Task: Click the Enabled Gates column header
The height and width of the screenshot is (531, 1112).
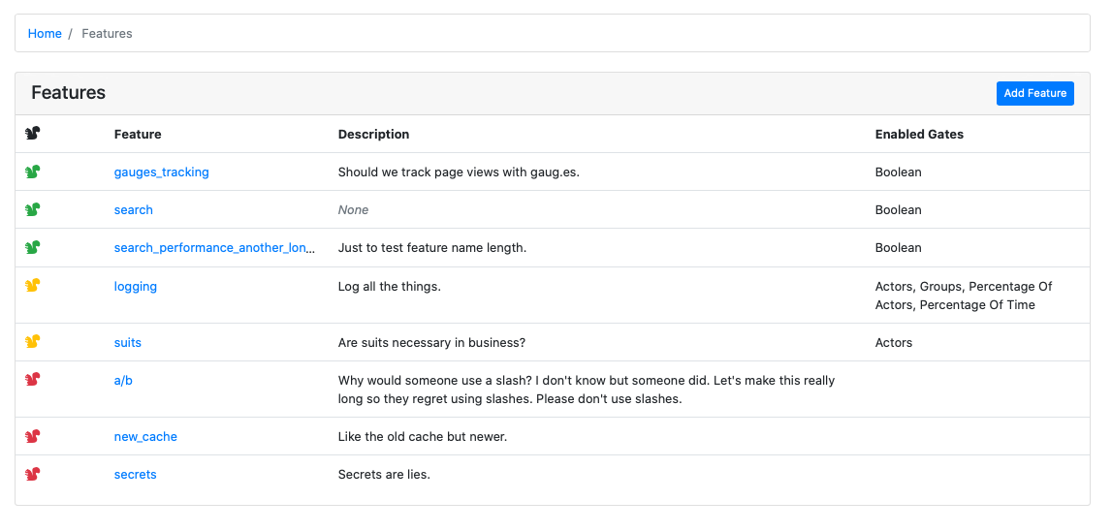Action: point(919,134)
